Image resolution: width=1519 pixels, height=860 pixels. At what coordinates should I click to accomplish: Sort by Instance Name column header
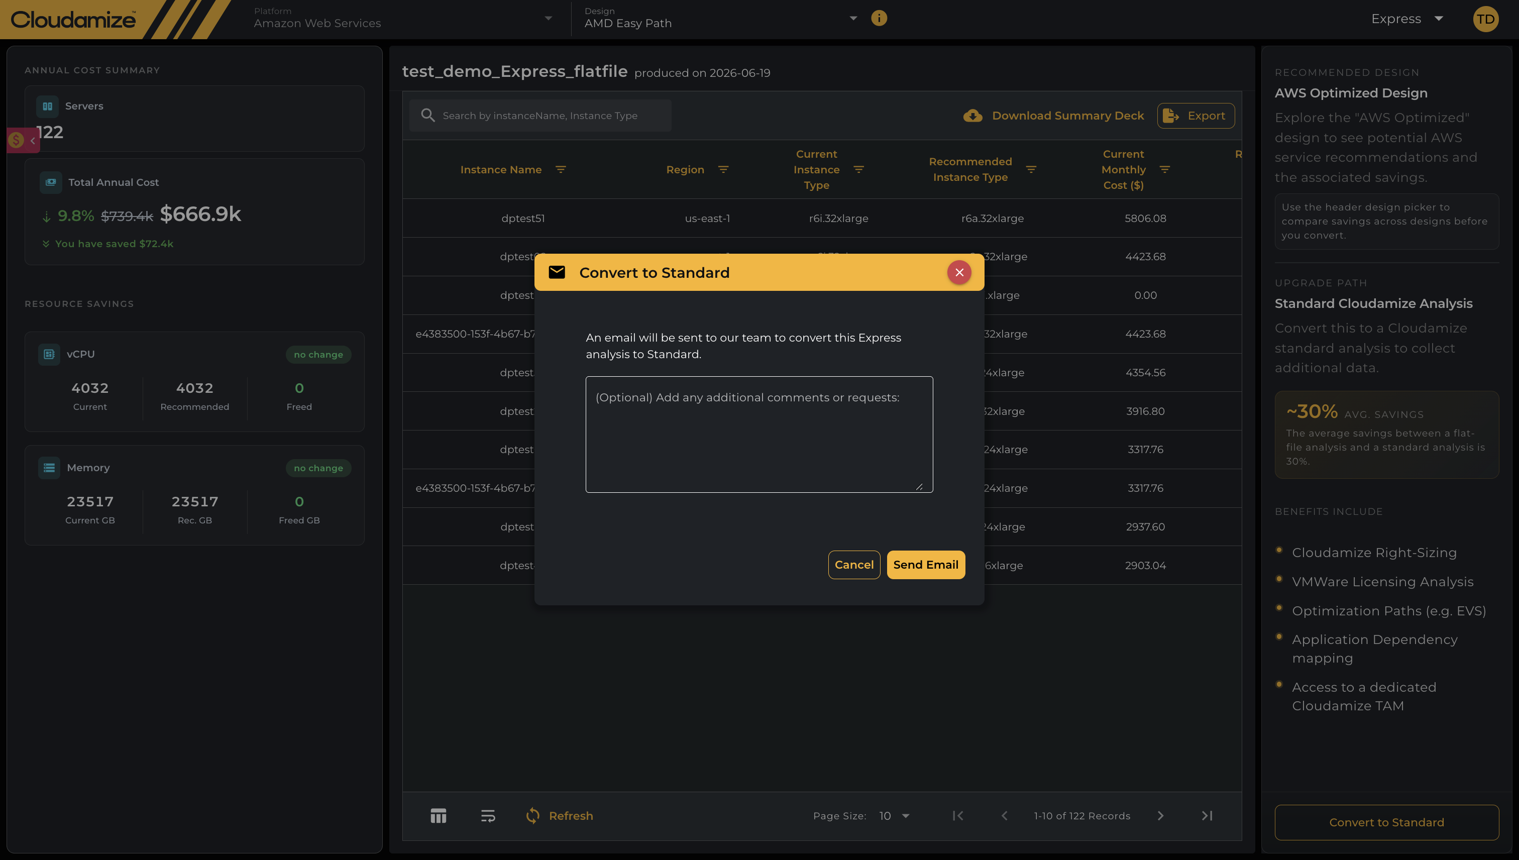(x=501, y=169)
